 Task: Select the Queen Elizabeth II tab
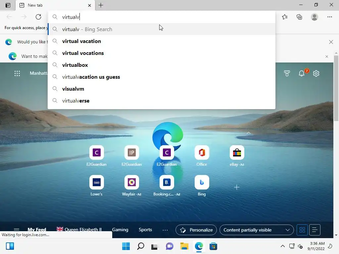pos(79,230)
